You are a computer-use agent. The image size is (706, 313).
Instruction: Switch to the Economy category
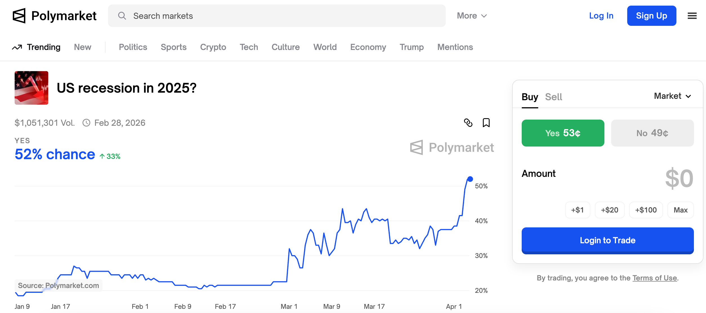click(368, 47)
